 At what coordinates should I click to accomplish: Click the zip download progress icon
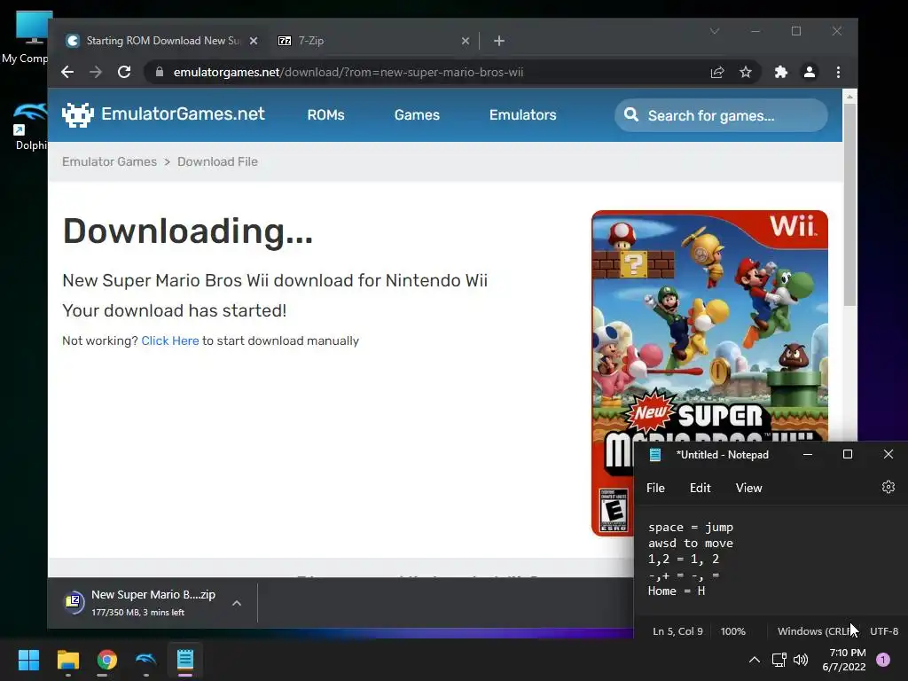(74, 602)
